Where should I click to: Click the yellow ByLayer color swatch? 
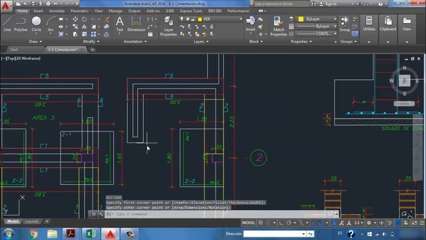click(301, 19)
